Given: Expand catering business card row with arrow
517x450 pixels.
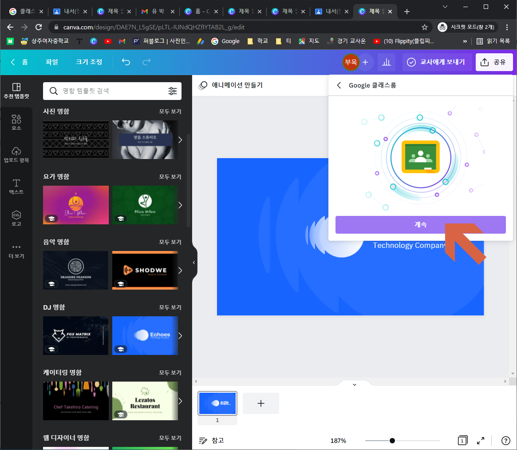Looking at the screenshot, I should 180,401.
